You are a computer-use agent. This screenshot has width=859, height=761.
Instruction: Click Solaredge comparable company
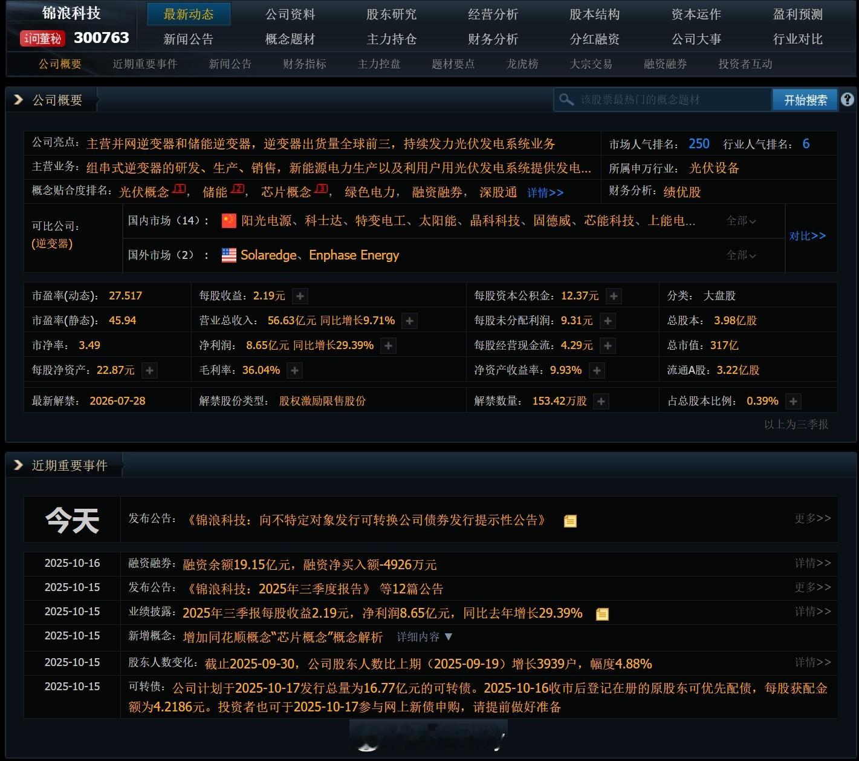[268, 255]
